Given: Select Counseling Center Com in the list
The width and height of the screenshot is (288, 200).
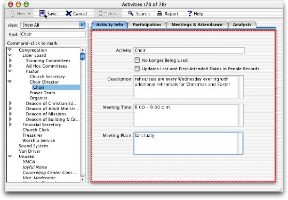Looking at the screenshot, I should point(49,172).
